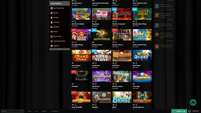201x113 pixels.
Task: Switch to the Last Played tab
Action: tap(54, 111)
